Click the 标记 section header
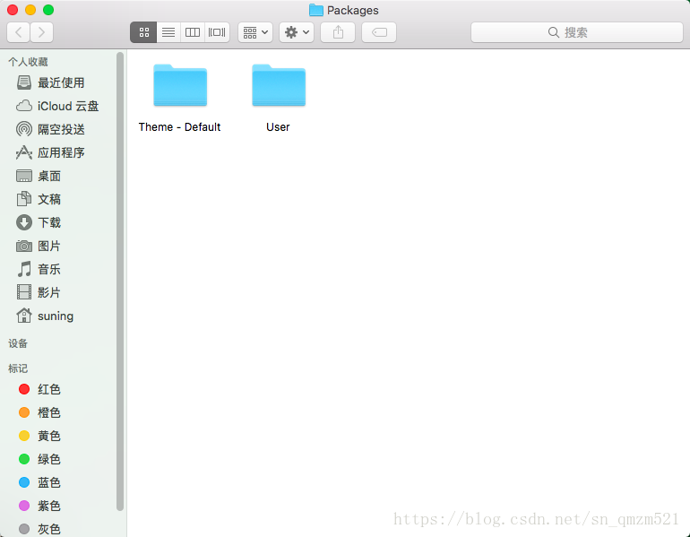The image size is (690, 537). click(x=18, y=368)
